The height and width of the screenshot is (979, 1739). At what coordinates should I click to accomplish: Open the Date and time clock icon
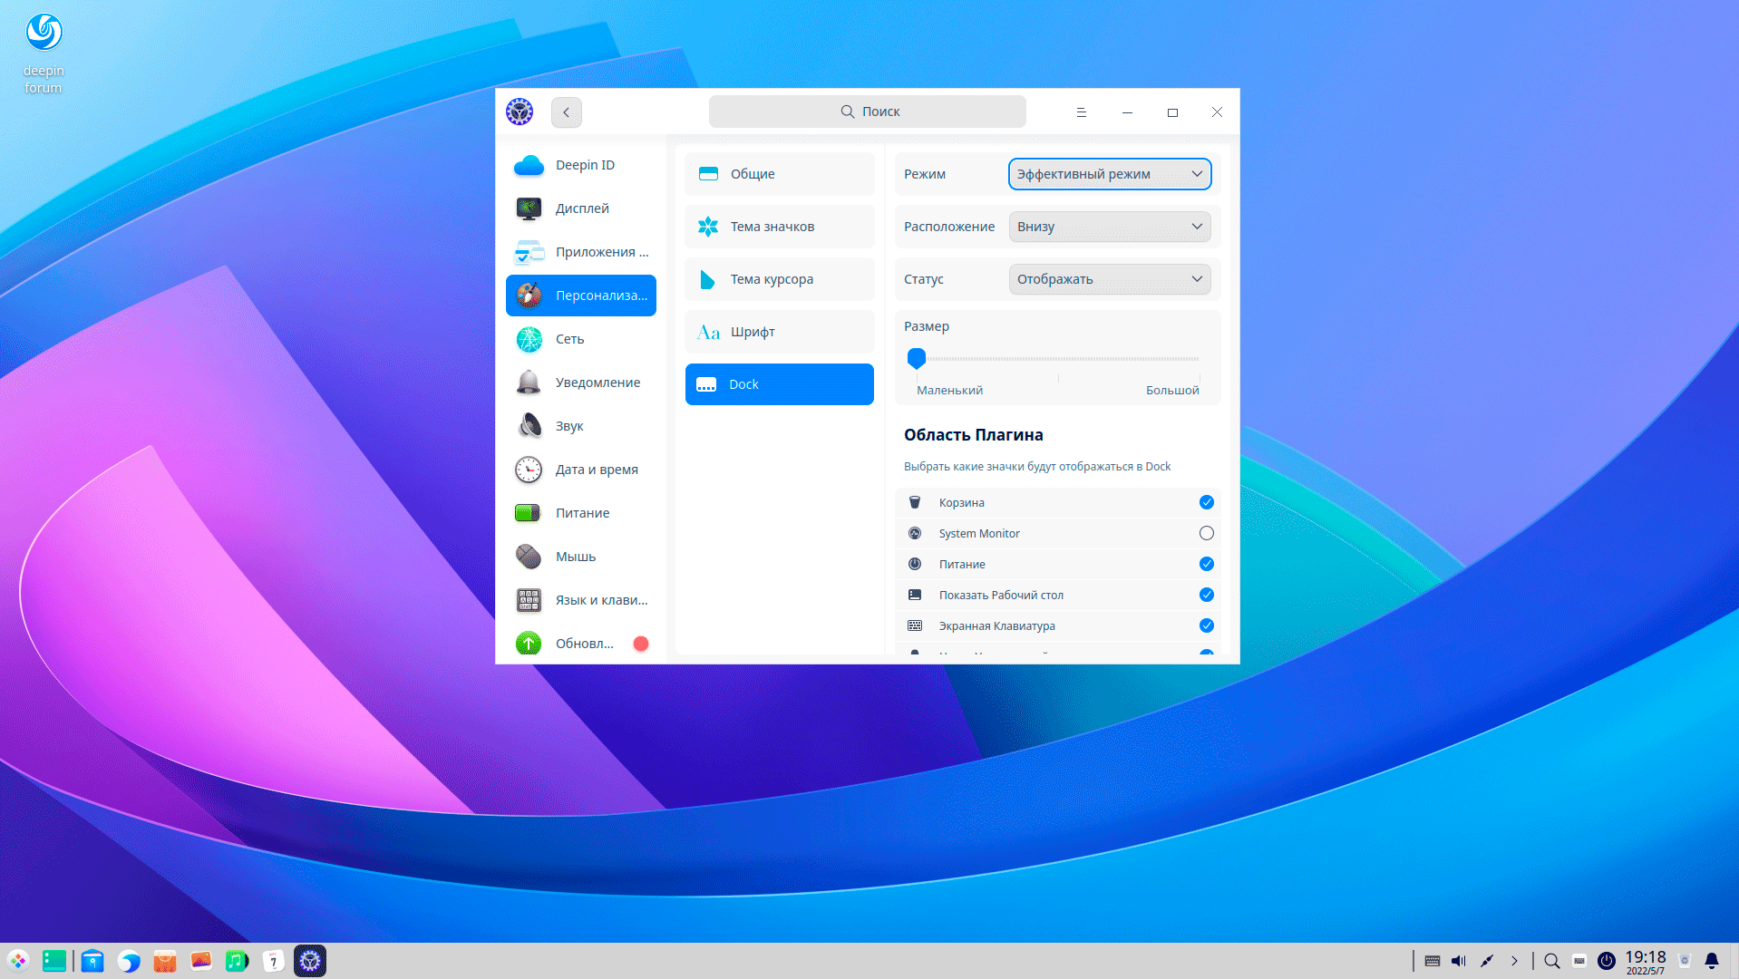pyautogui.click(x=529, y=470)
